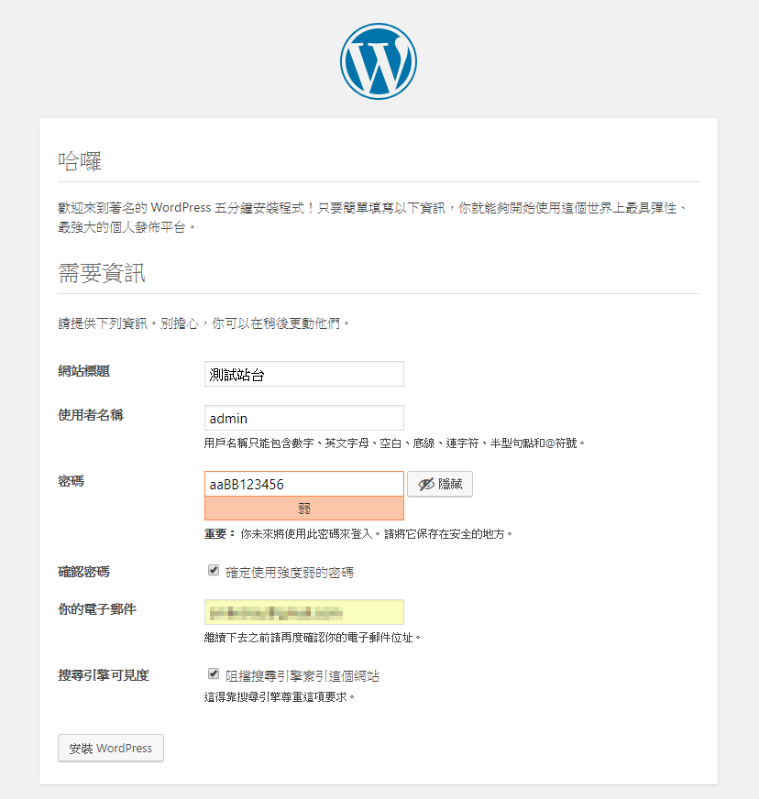Click the 確認密碼 row label
759x799 pixels.
(83, 572)
